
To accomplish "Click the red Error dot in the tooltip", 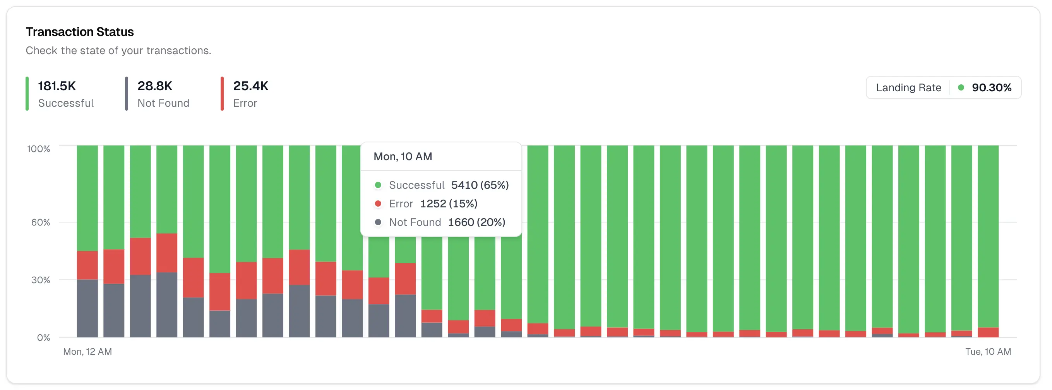I will [x=379, y=204].
